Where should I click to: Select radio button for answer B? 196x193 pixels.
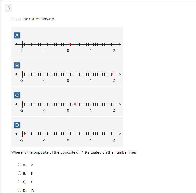pos(19,173)
